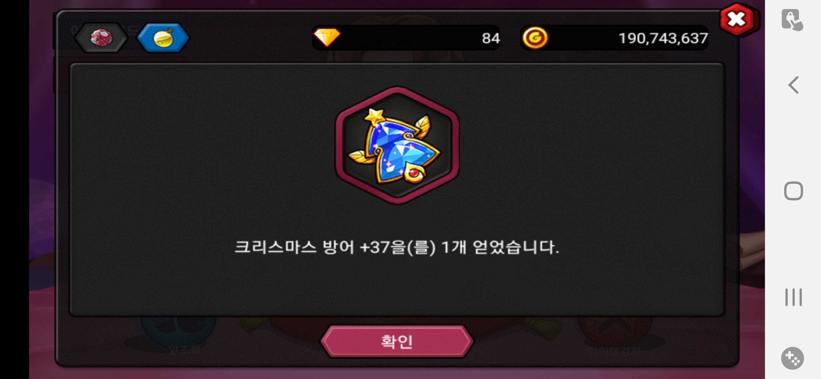This screenshot has width=821, height=379.
Task: Confirm with the 확인 button
Action: tap(397, 341)
